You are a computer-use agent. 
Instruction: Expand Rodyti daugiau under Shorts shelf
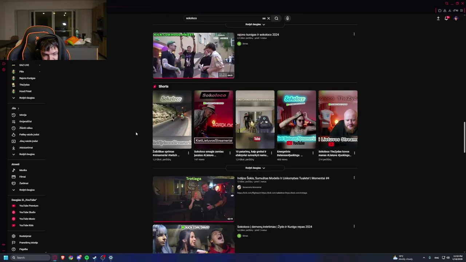tap(255, 168)
